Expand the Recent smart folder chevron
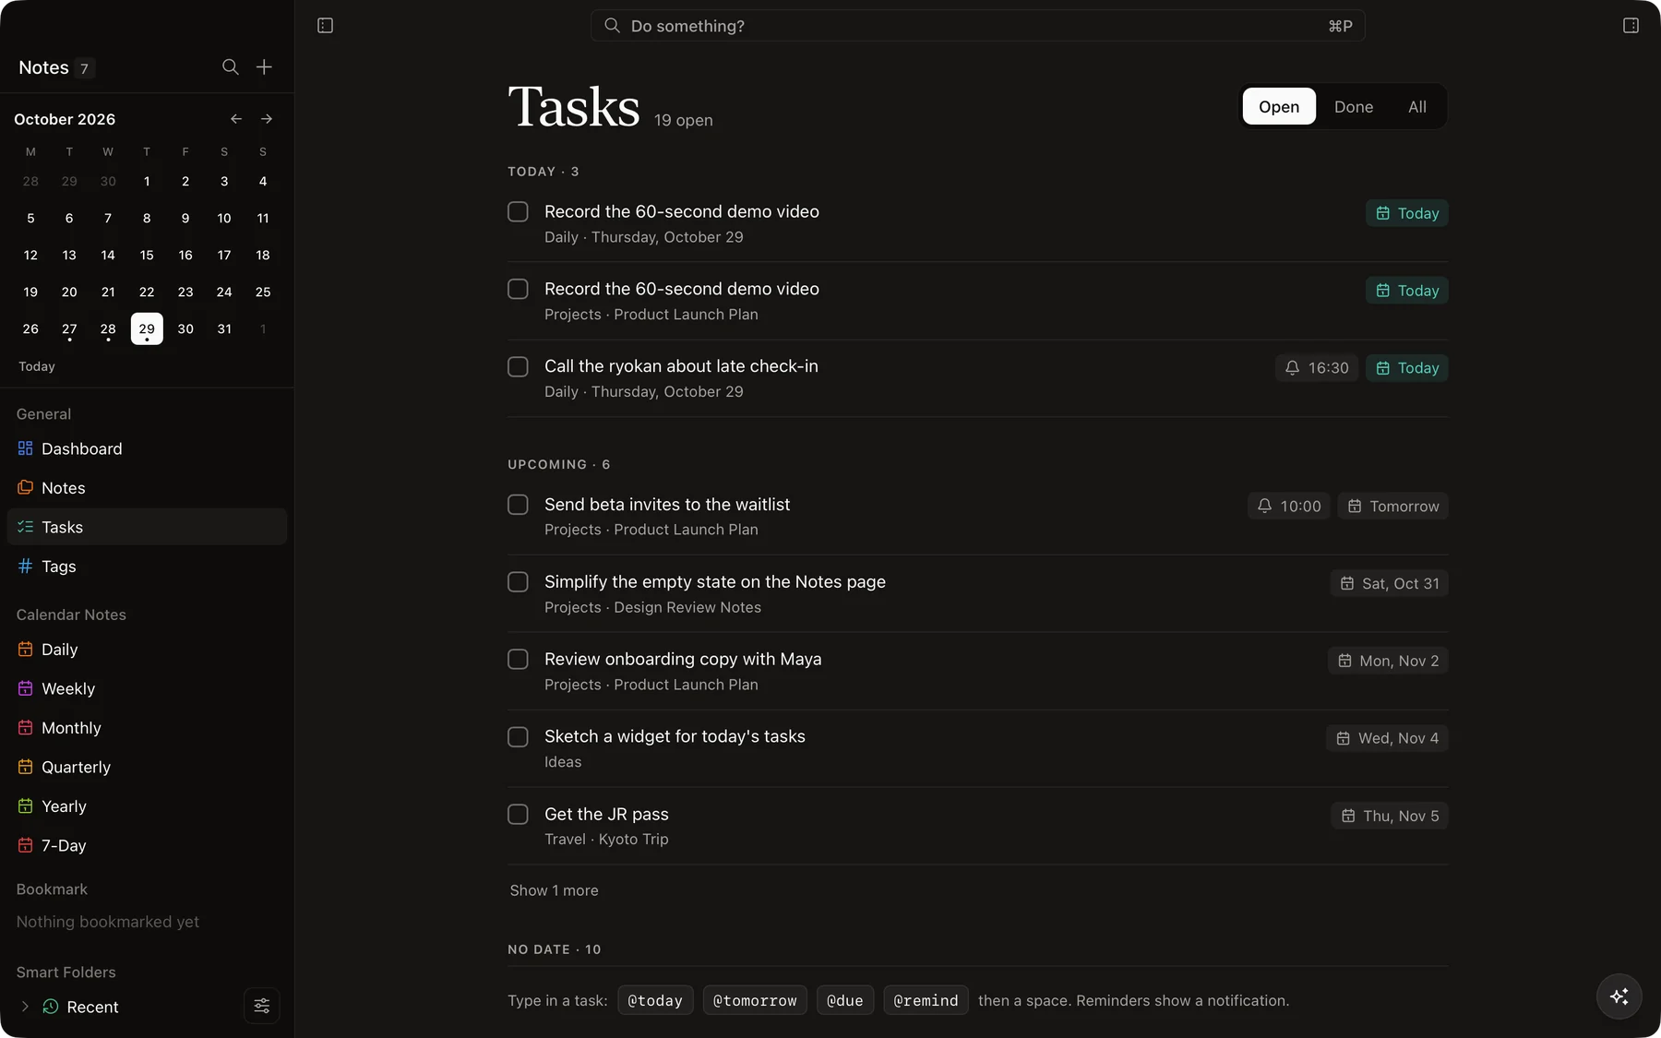This screenshot has height=1038, width=1661. (x=25, y=1007)
